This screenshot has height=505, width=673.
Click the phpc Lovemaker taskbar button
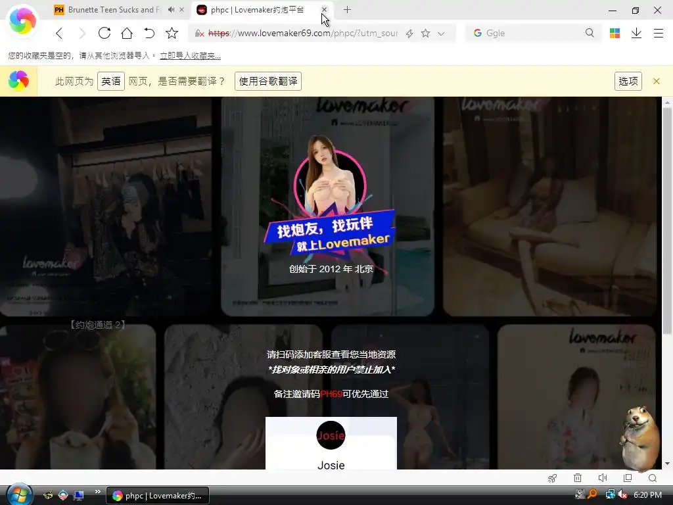coord(158,496)
